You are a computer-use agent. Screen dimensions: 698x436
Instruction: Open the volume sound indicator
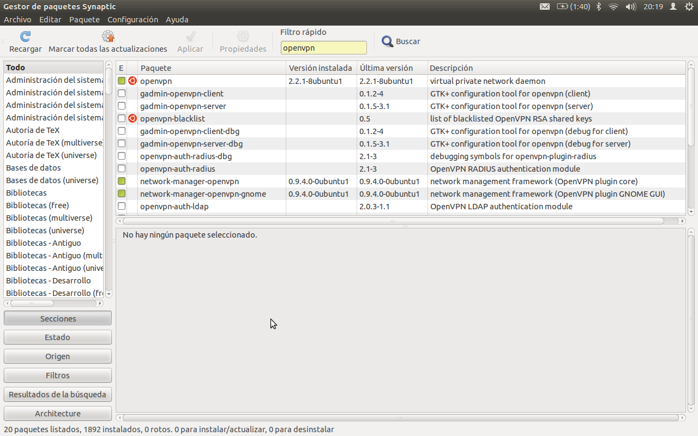click(x=631, y=7)
